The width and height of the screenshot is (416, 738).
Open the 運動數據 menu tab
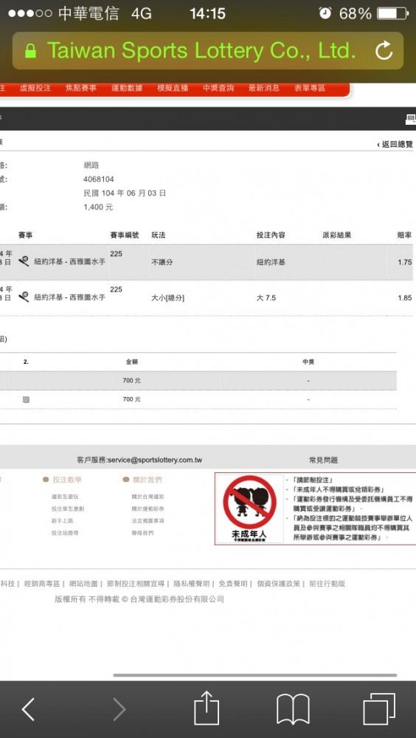(127, 88)
